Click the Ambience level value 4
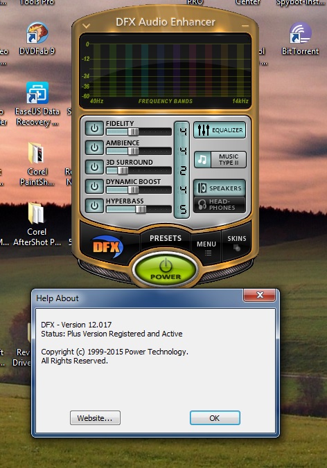This screenshot has height=468, width=327. (182, 151)
